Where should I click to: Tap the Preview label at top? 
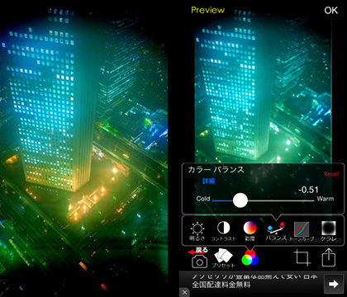(x=208, y=10)
